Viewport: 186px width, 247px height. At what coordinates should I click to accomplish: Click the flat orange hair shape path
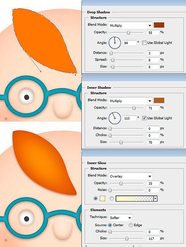42,41
